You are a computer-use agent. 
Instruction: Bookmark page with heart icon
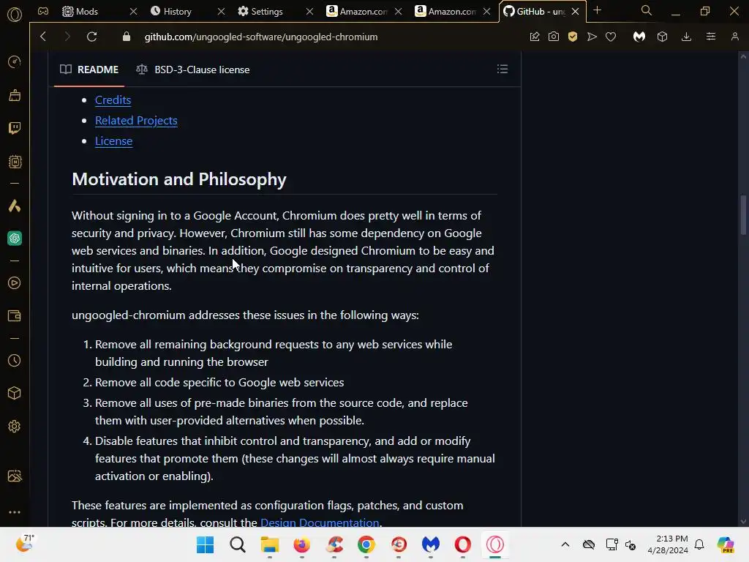coord(611,37)
